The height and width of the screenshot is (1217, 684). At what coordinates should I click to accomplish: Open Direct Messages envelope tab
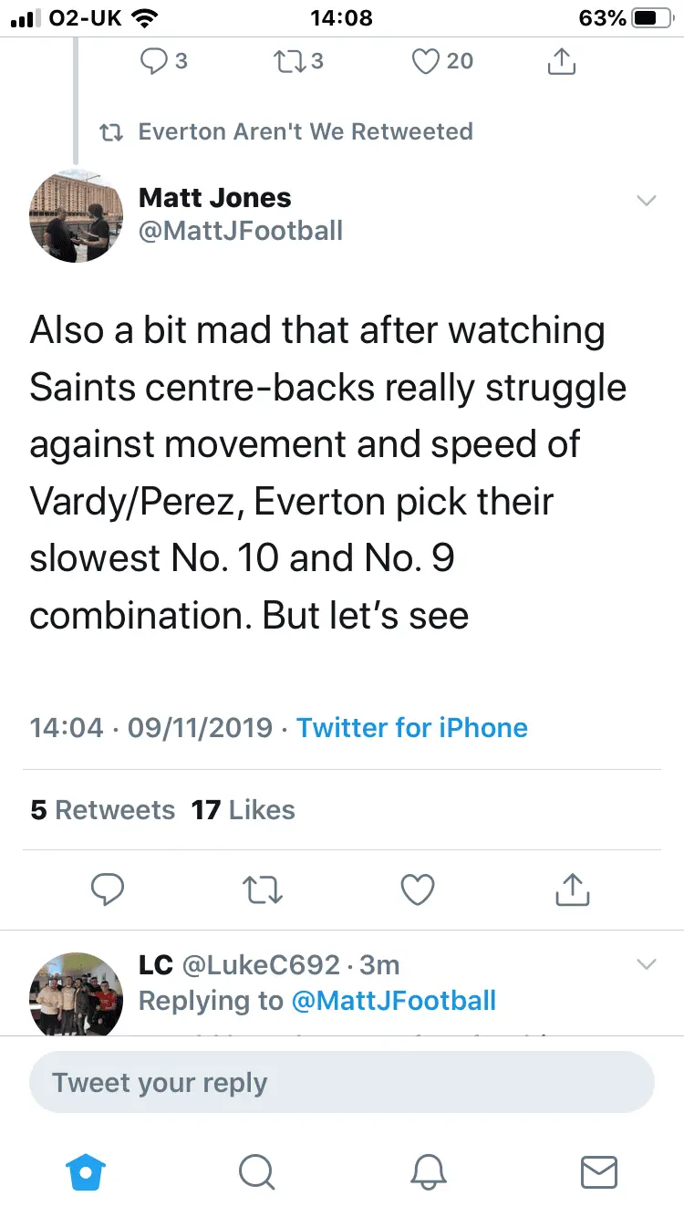(599, 1170)
